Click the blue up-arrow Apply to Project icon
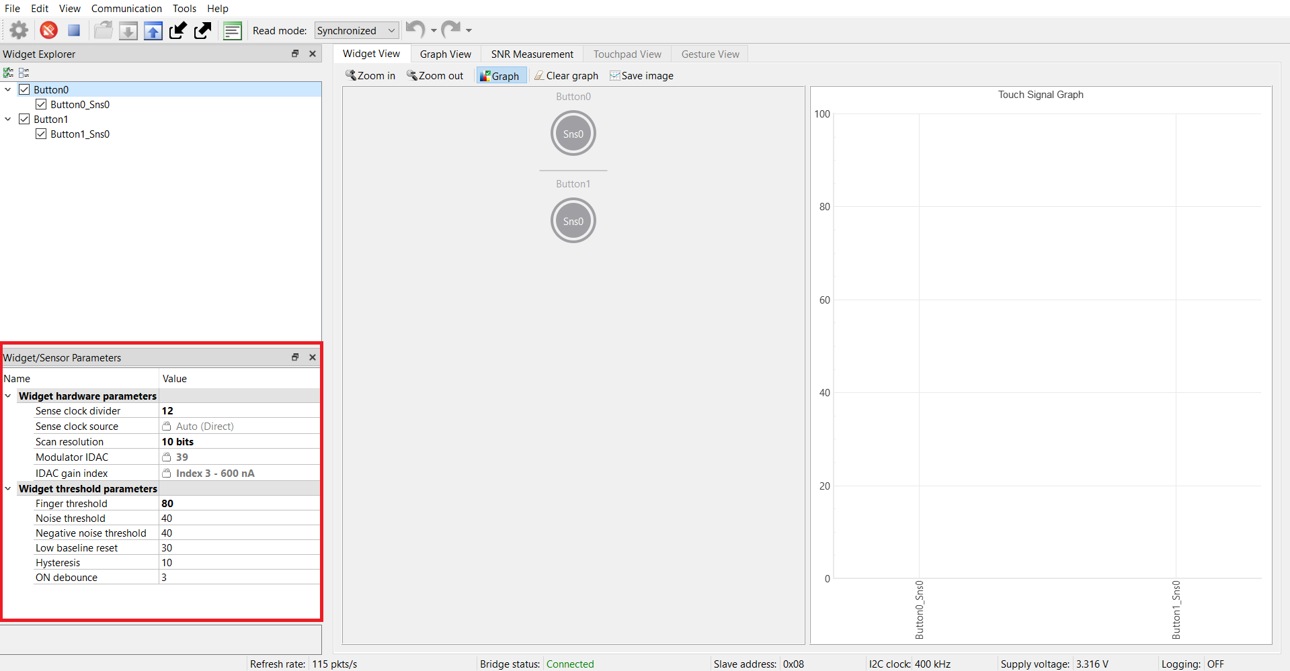The width and height of the screenshot is (1290, 671). coord(153,30)
